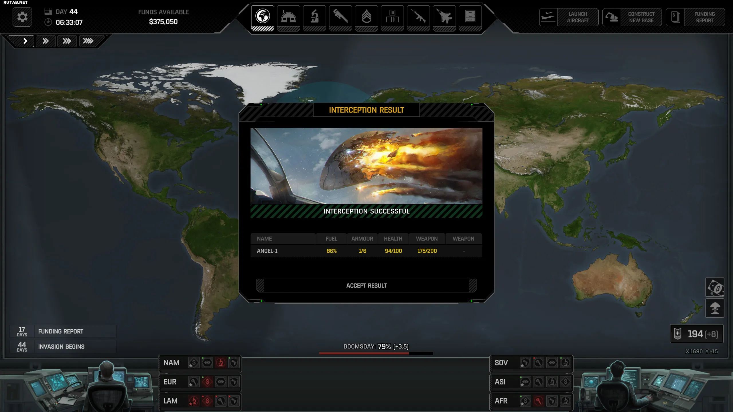The image size is (733, 412).
Task: Click NAM region eye status icon
Action: pyautogui.click(x=207, y=363)
